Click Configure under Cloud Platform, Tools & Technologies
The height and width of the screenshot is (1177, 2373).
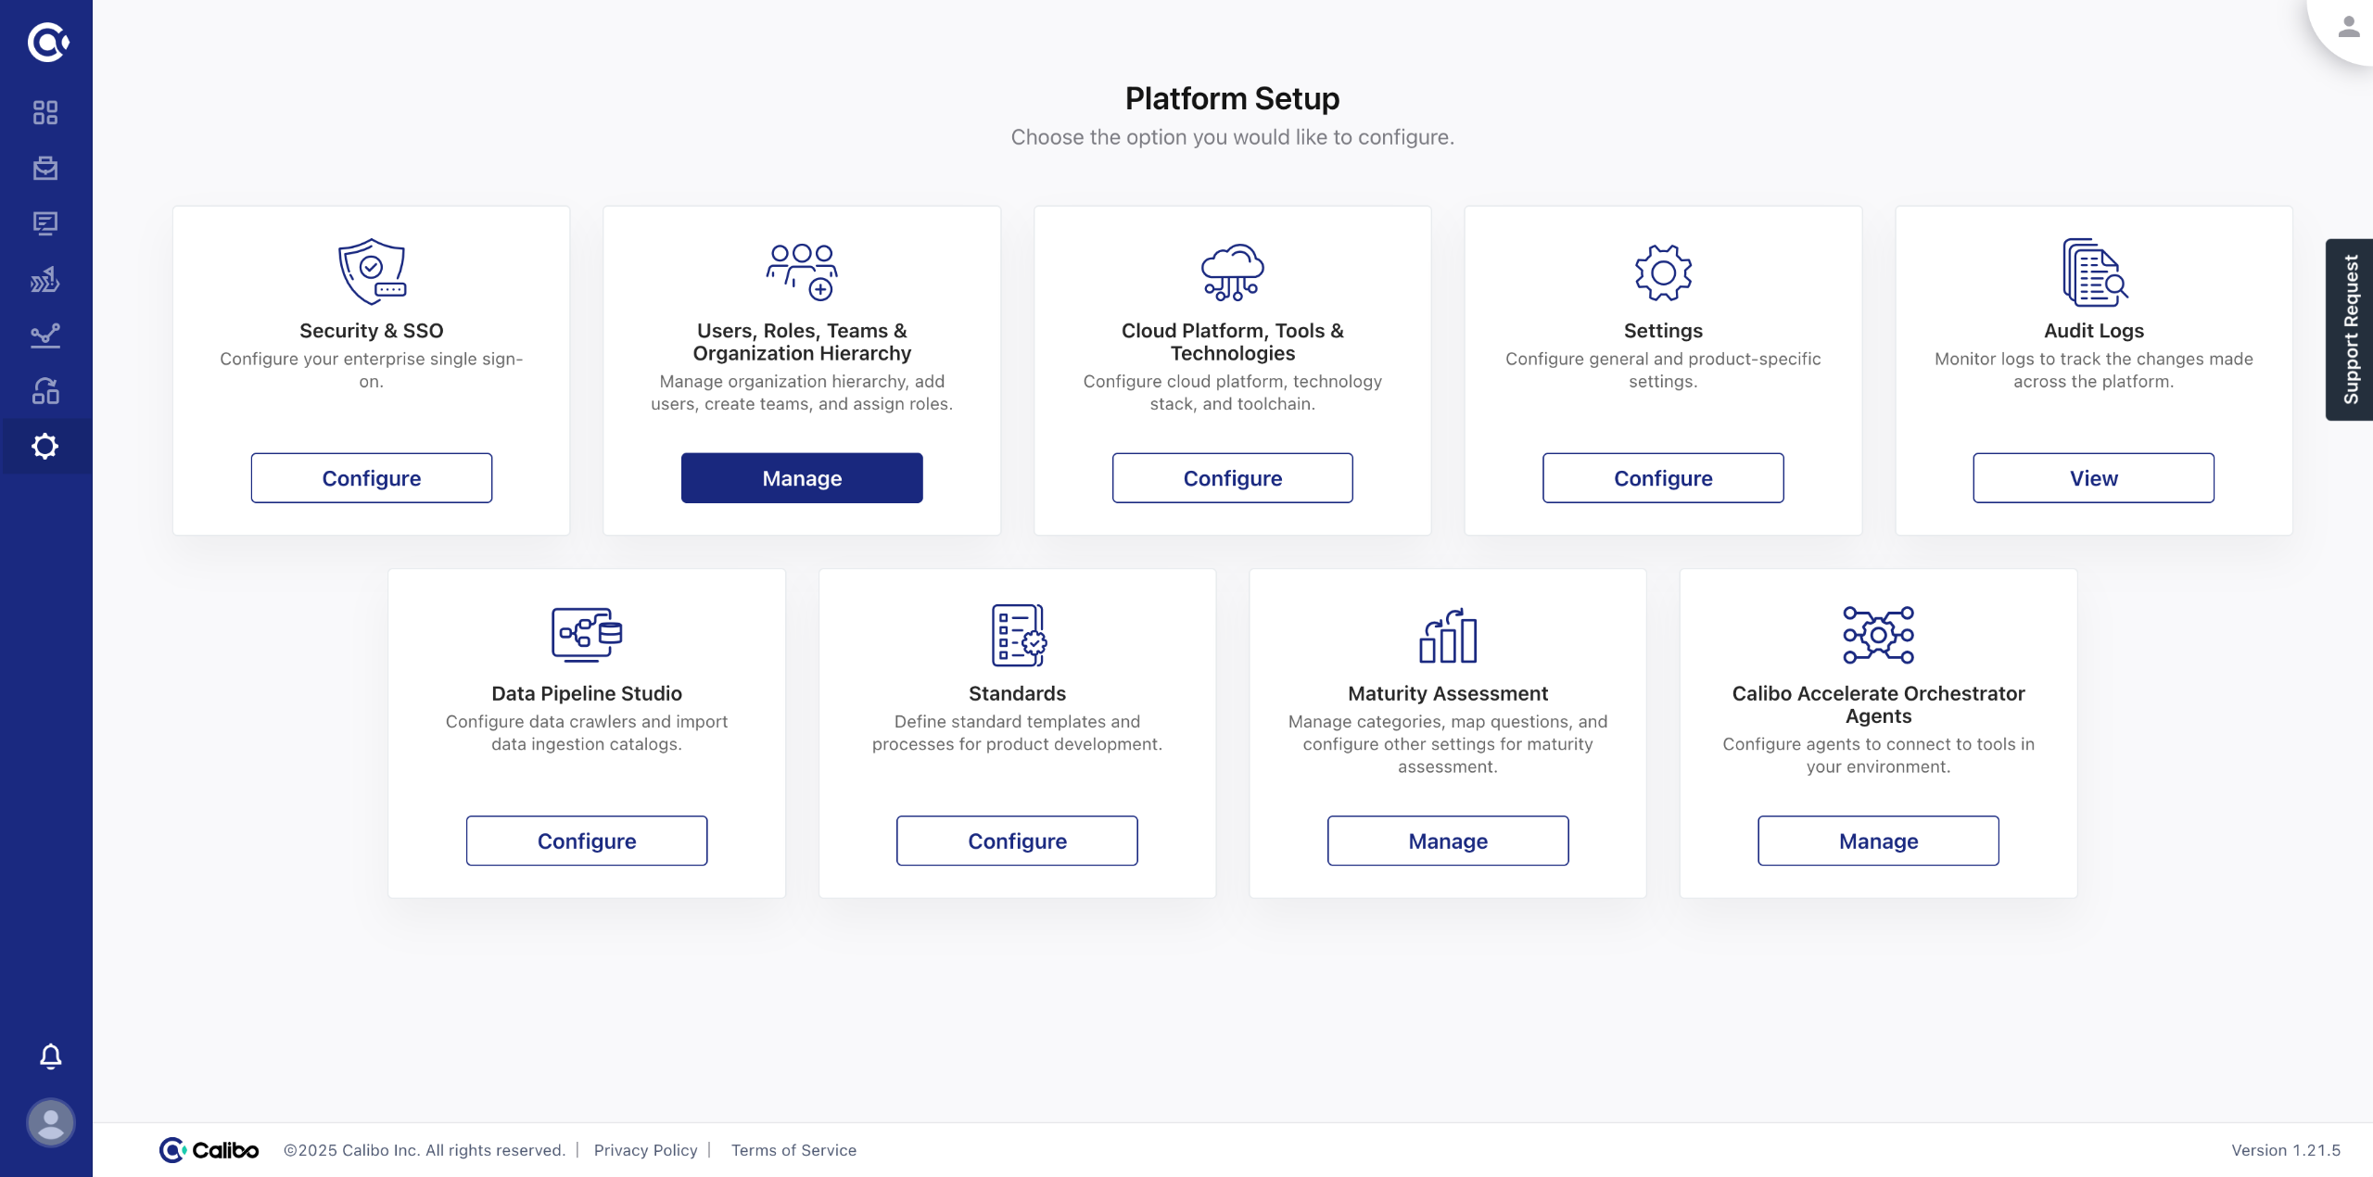[1232, 478]
